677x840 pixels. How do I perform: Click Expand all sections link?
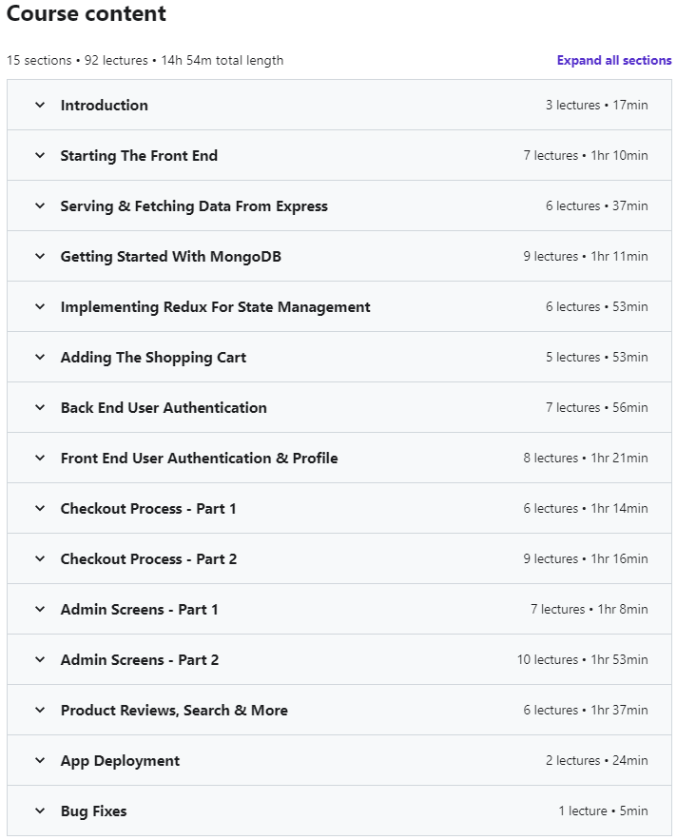coord(614,60)
